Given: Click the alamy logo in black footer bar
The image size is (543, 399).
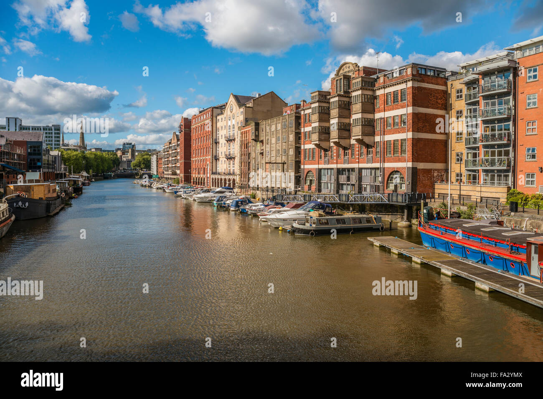Looking at the screenshot, I should 42,380.
